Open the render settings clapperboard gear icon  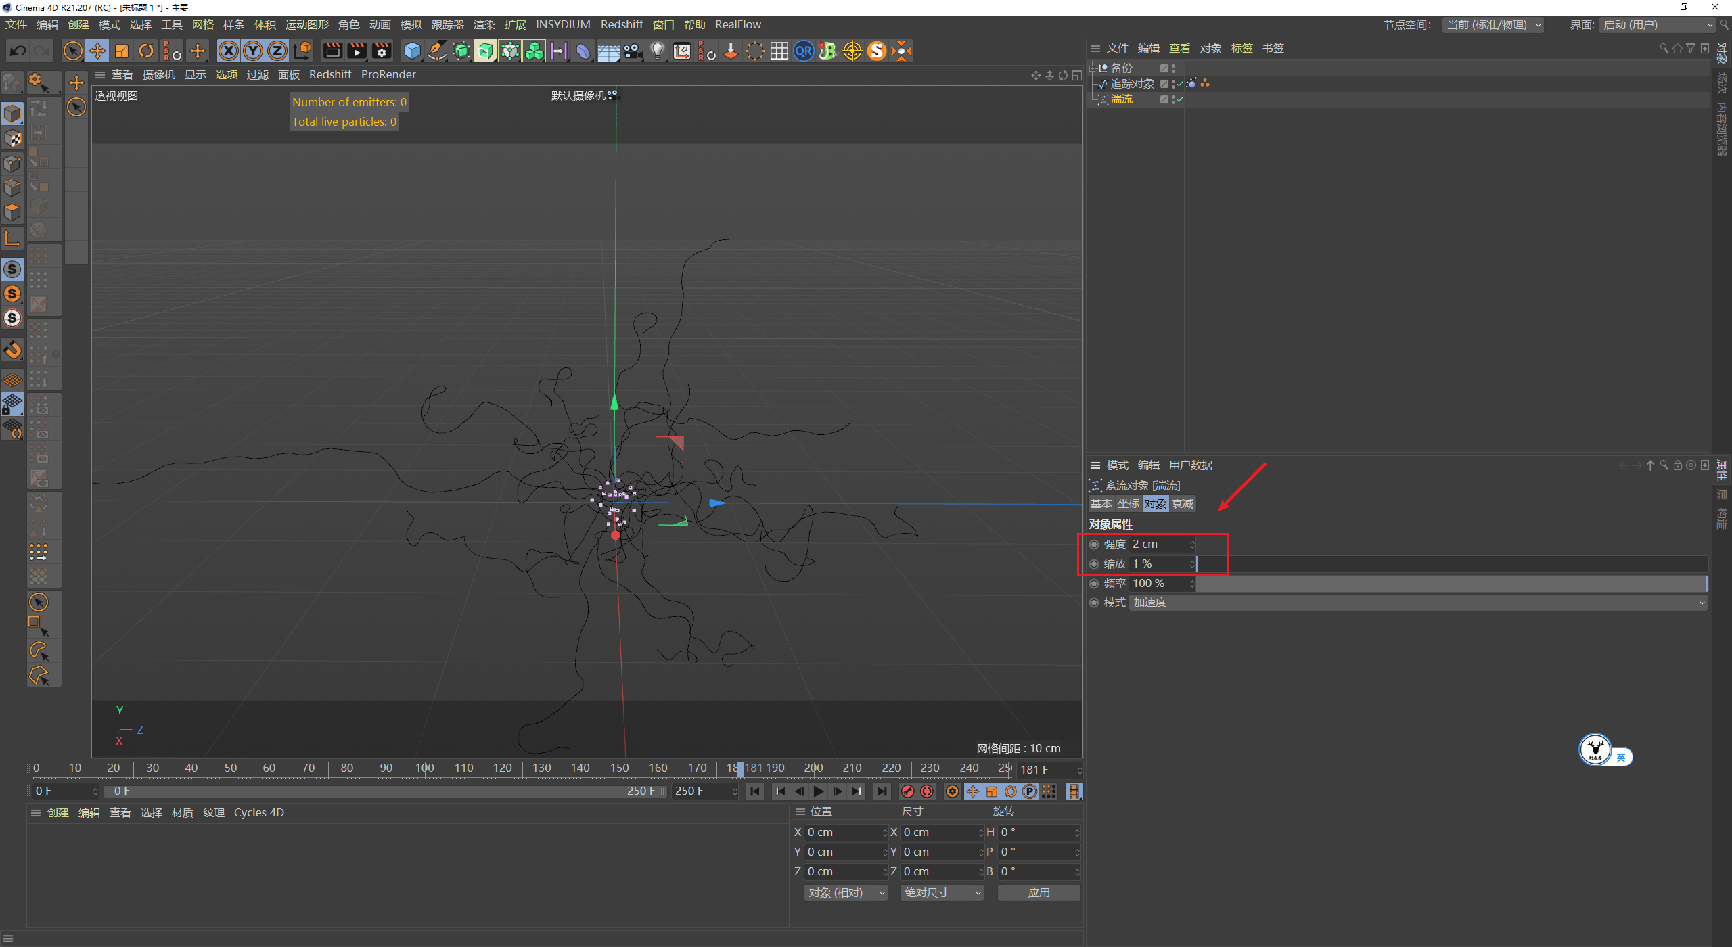coord(382,51)
